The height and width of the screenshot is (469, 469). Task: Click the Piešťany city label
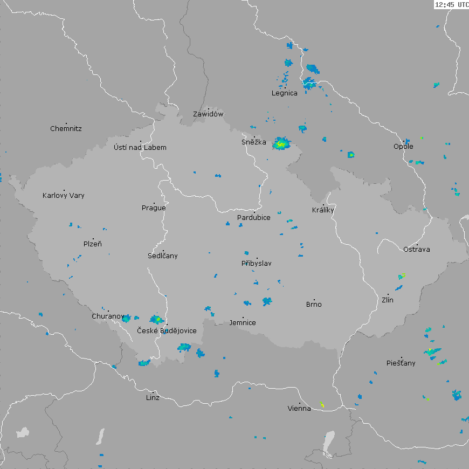401,363
